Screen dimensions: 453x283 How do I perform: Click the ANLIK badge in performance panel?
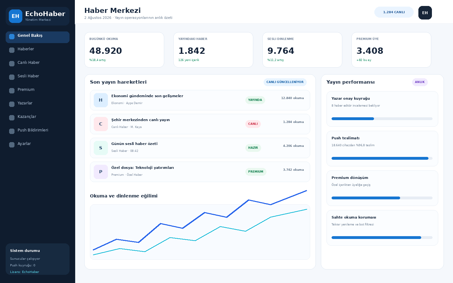[420, 82]
